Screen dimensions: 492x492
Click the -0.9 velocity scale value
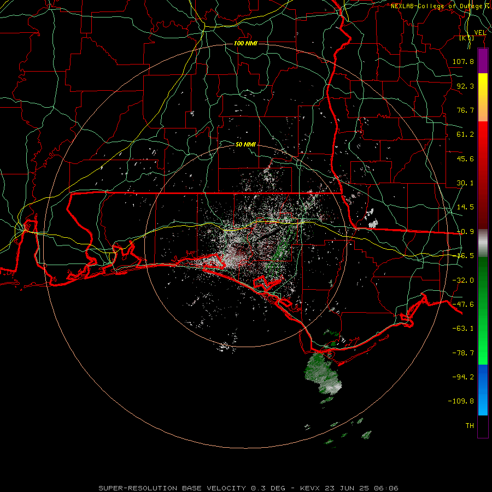(465, 232)
